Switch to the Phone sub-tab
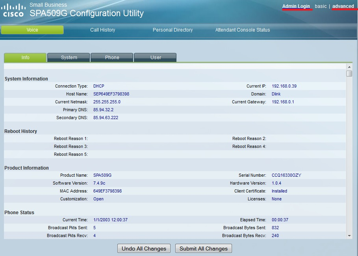This screenshot has height=256, width=358. (x=112, y=57)
